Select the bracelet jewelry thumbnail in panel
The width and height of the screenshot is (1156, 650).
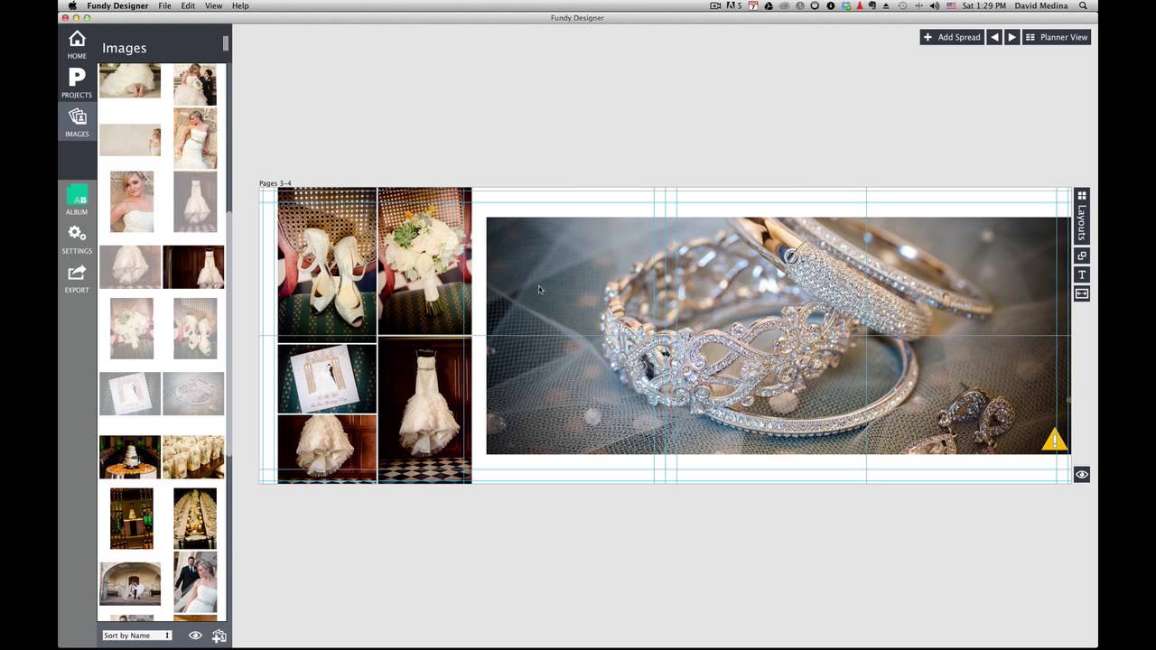click(x=193, y=394)
